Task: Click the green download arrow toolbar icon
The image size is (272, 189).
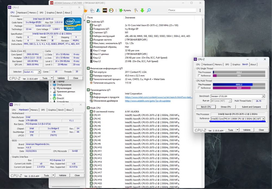Action: point(142,10)
